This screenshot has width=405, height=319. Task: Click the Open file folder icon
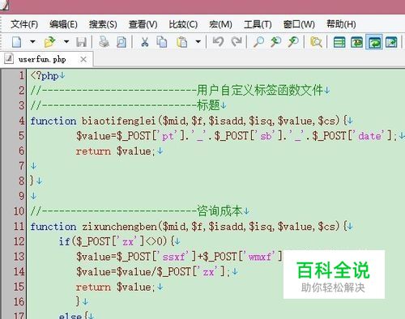(x=49, y=42)
